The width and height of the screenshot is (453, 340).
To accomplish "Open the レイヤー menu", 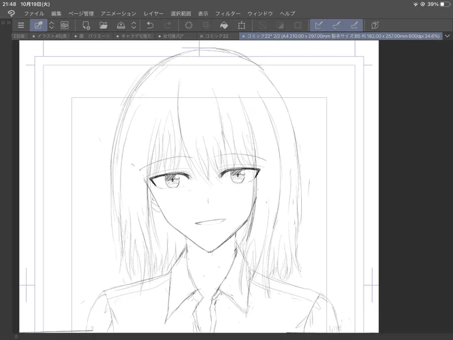I will [x=154, y=13].
